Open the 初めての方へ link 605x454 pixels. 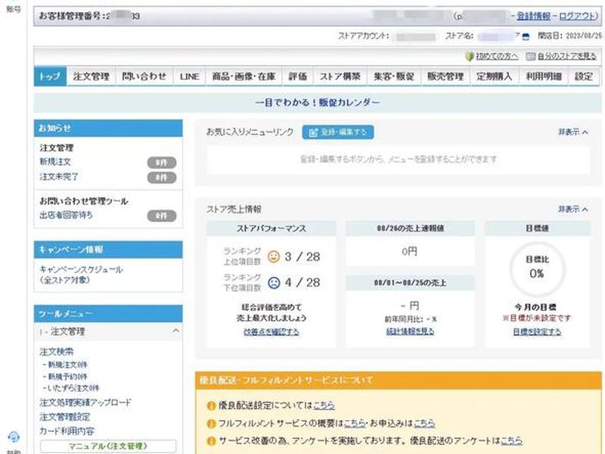(497, 56)
